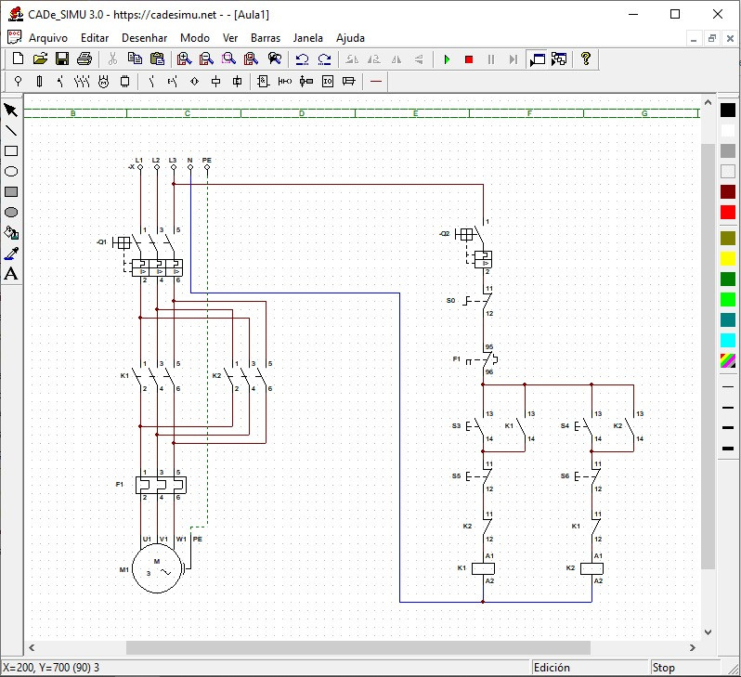This screenshot has width=741, height=677.
Task: Print the diagram using printer icon
Action: pos(84,59)
